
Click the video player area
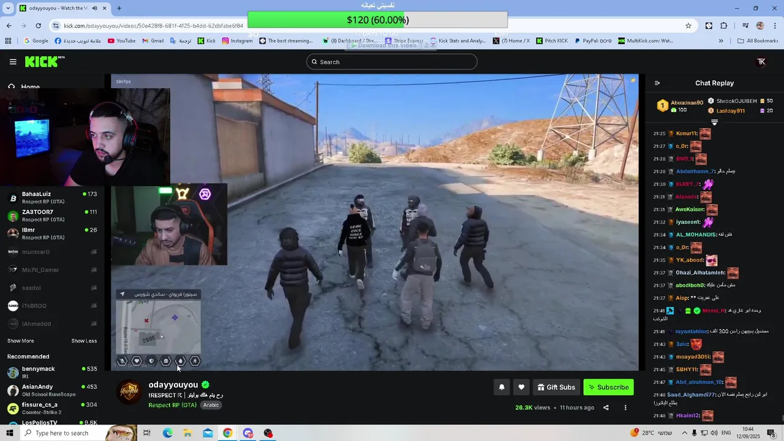(x=375, y=222)
